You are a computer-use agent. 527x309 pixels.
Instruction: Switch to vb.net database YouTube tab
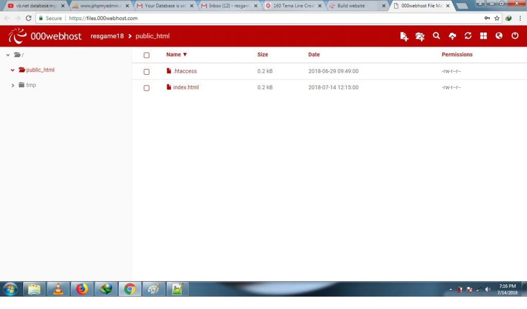(x=36, y=6)
